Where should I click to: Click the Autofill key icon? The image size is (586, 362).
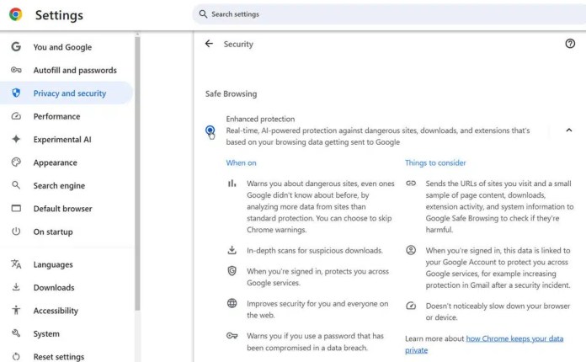coord(16,70)
